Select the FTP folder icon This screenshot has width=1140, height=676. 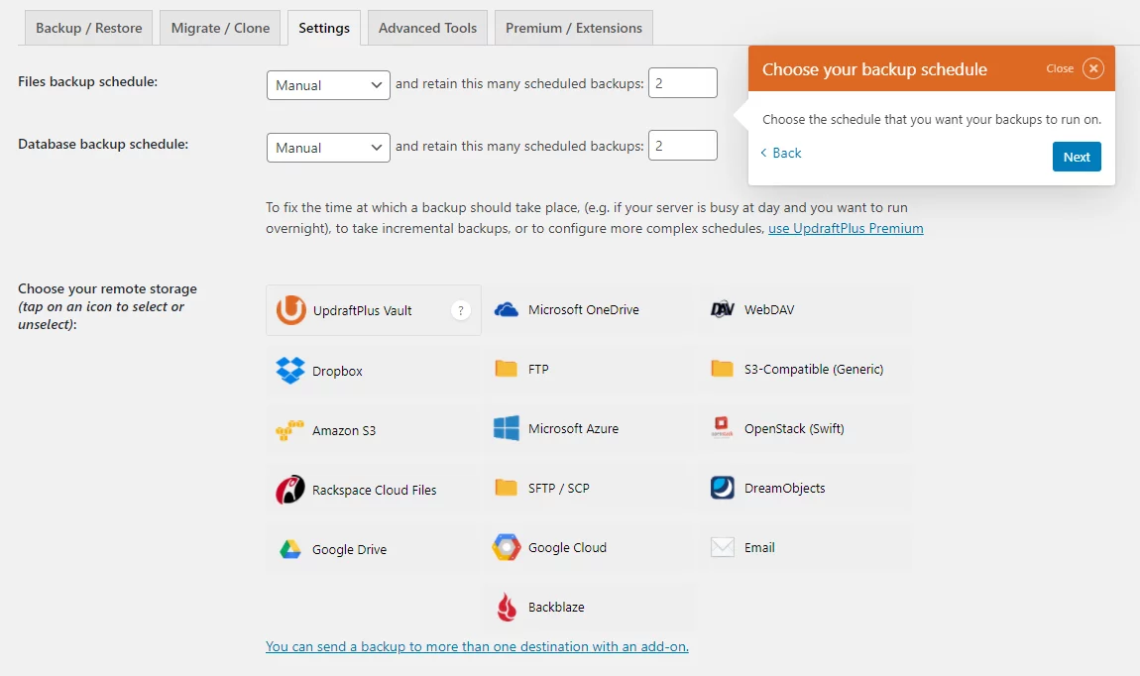pos(506,369)
